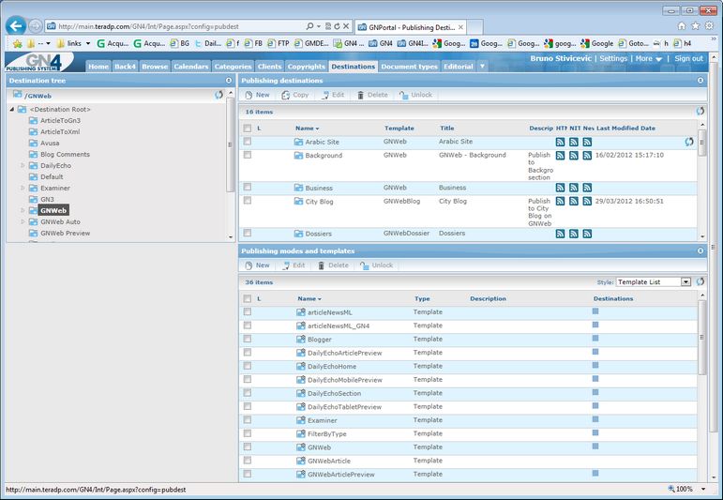Tick the Blogger template checkbox

[x=248, y=339]
